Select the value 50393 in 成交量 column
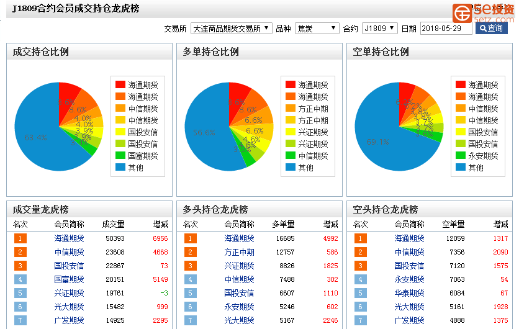The image size is (519, 329). pyautogui.click(x=115, y=238)
